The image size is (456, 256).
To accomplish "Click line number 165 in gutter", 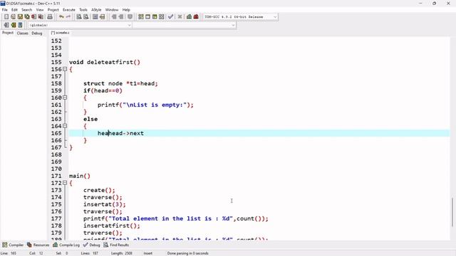I will pos(56,133).
